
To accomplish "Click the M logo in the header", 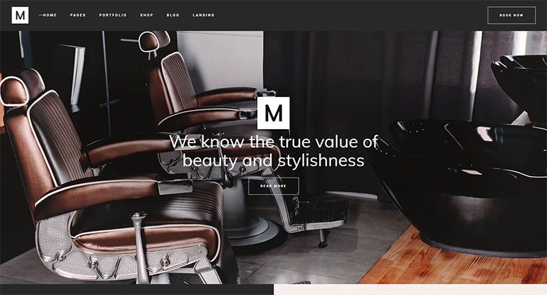I will [x=21, y=15].
